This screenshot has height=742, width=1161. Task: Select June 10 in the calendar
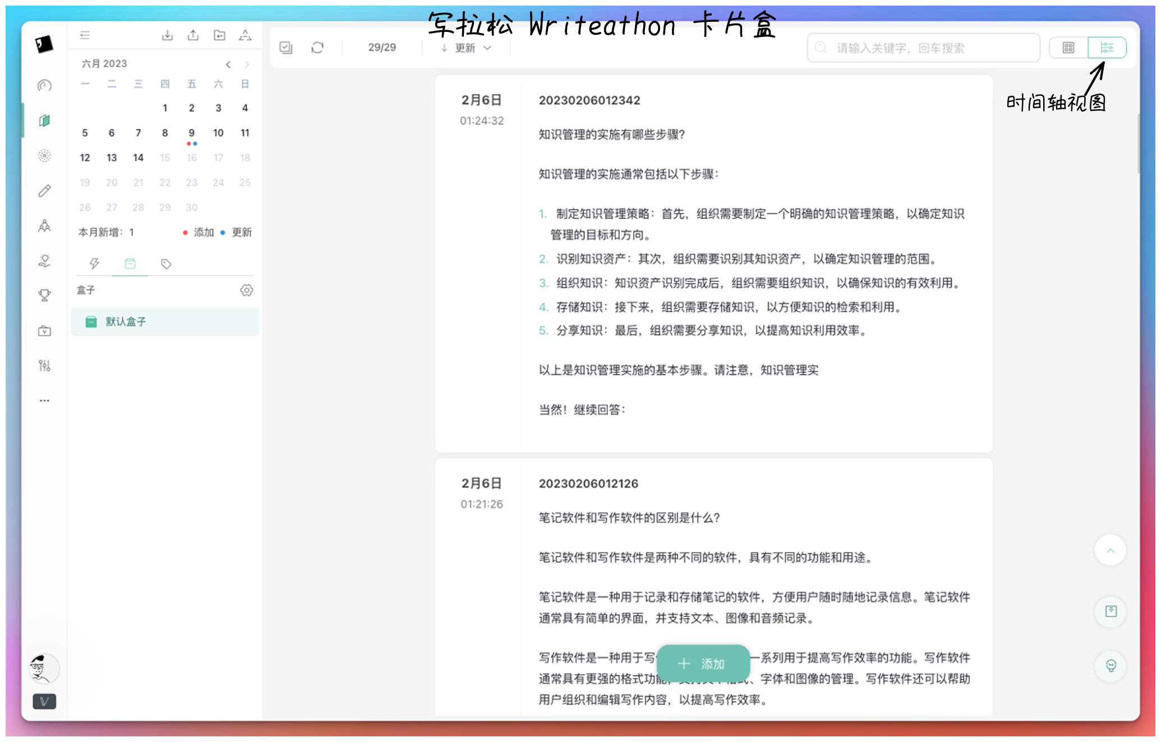(x=218, y=133)
